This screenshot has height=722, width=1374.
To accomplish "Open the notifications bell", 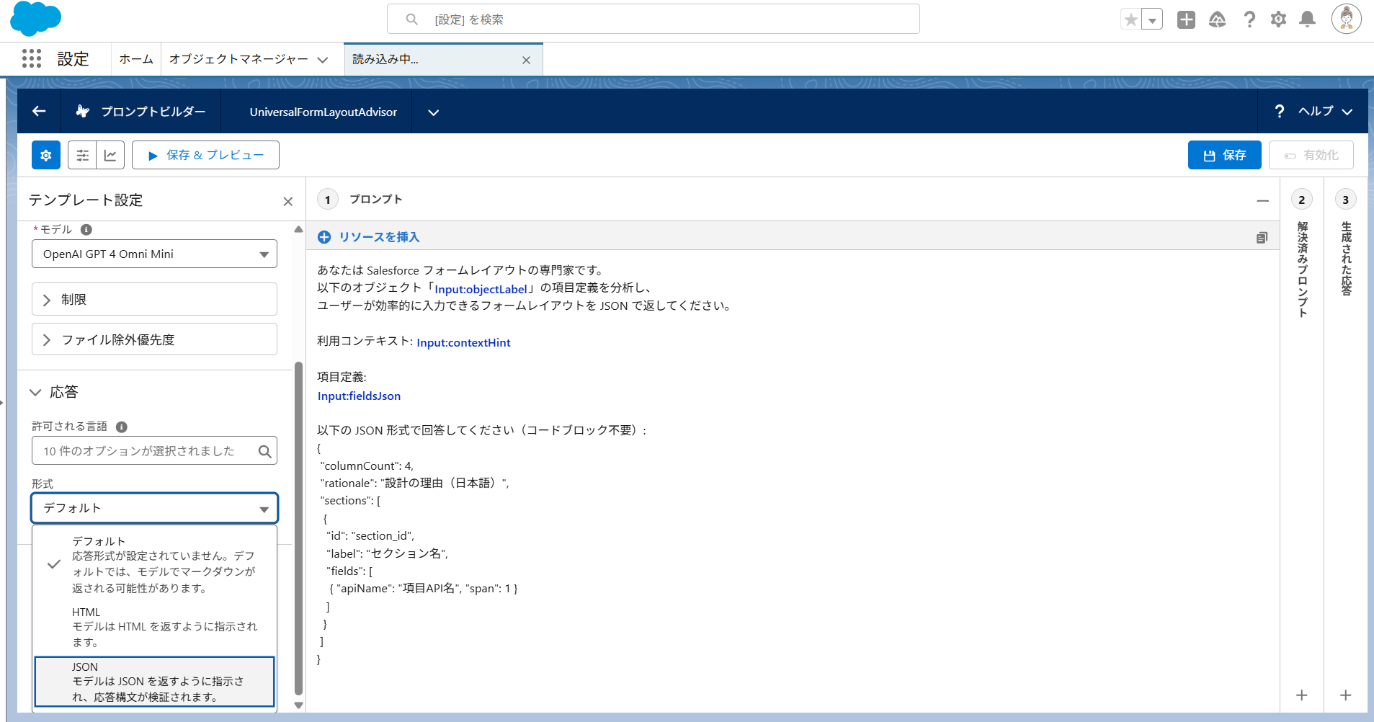I will click(x=1306, y=19).
